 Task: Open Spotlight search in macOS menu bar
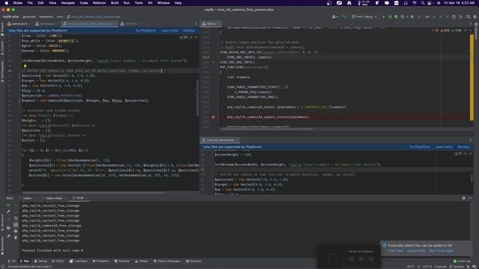423,3
